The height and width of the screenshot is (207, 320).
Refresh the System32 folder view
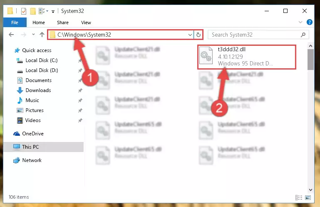tap(198, 35)
